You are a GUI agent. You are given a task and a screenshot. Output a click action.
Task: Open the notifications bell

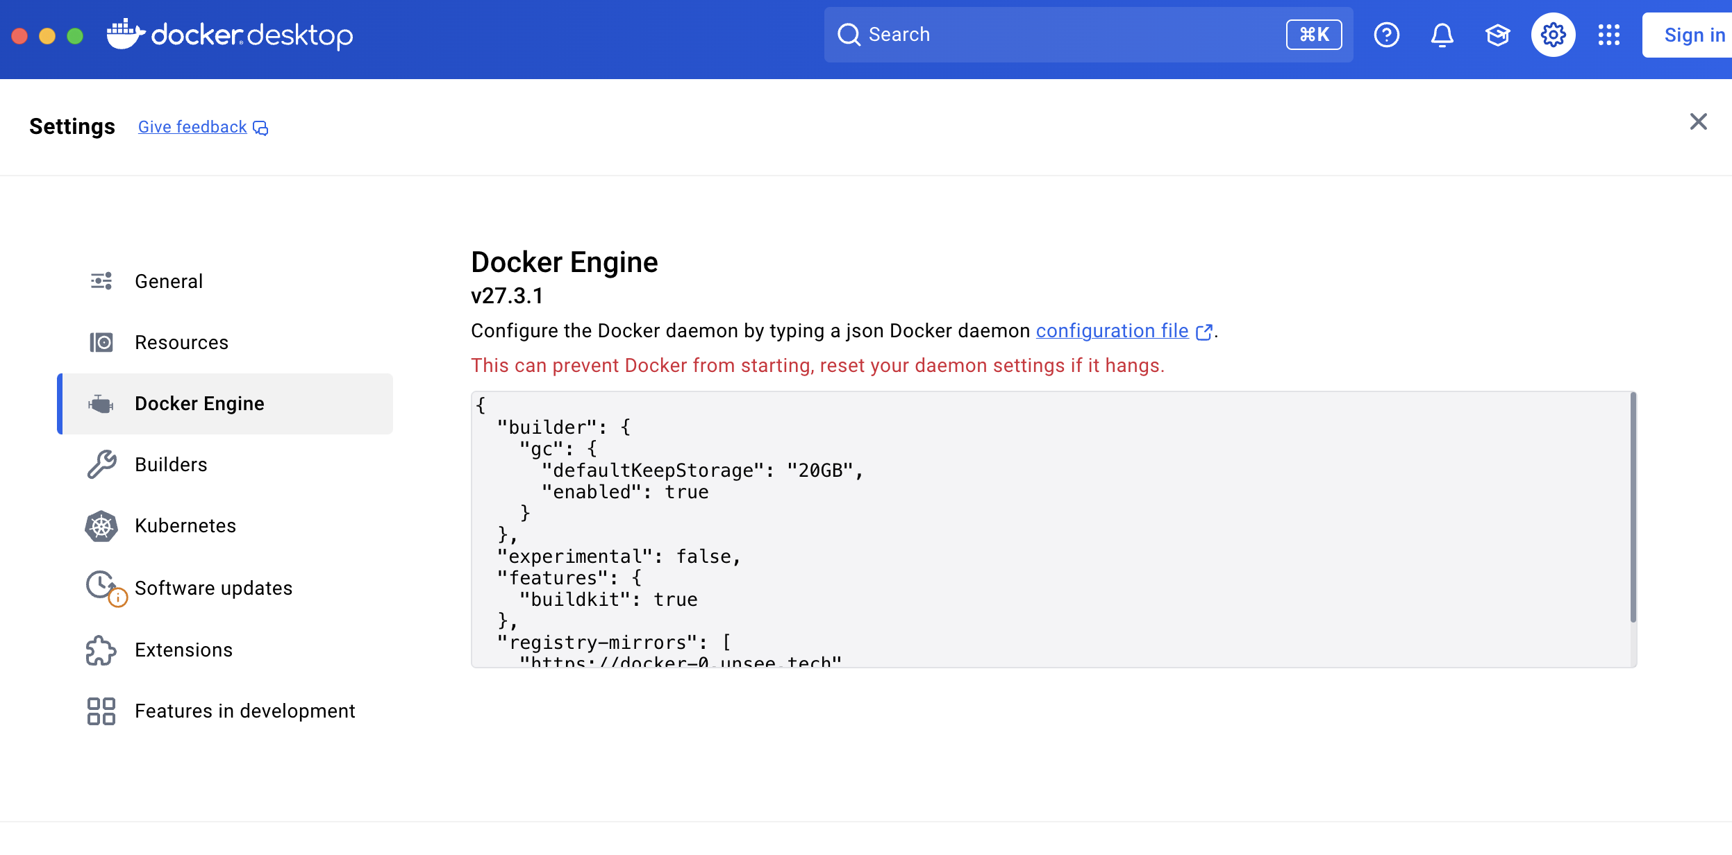pos(1442,35)
